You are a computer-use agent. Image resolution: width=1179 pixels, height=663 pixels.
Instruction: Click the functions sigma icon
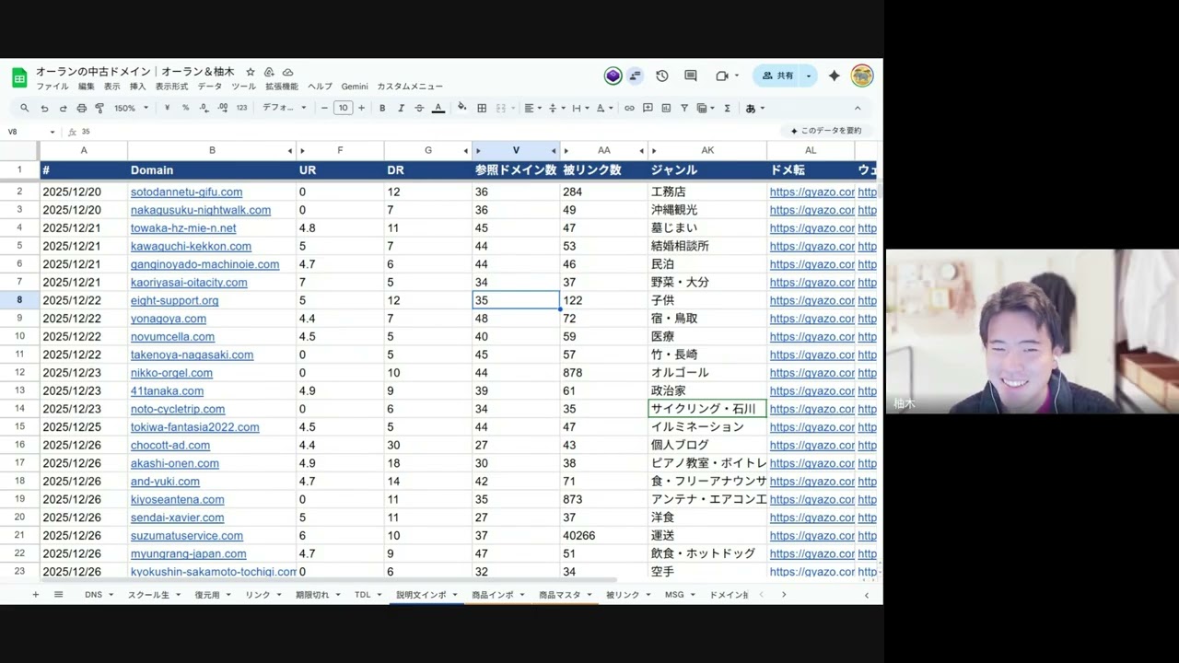727,108
